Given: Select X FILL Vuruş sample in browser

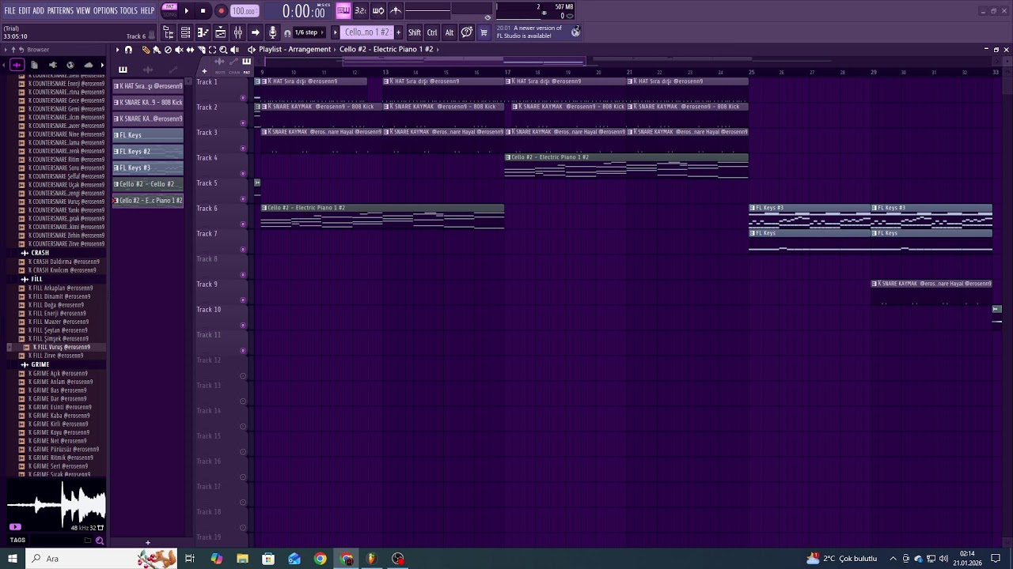Looking at the screenshot, I should coord(61,347).
